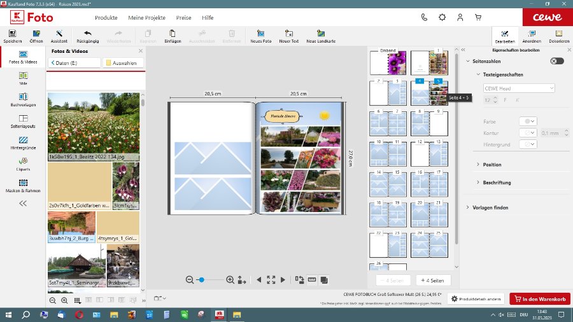Open the Cliparts panel in sidebar

tap(23, 164)
